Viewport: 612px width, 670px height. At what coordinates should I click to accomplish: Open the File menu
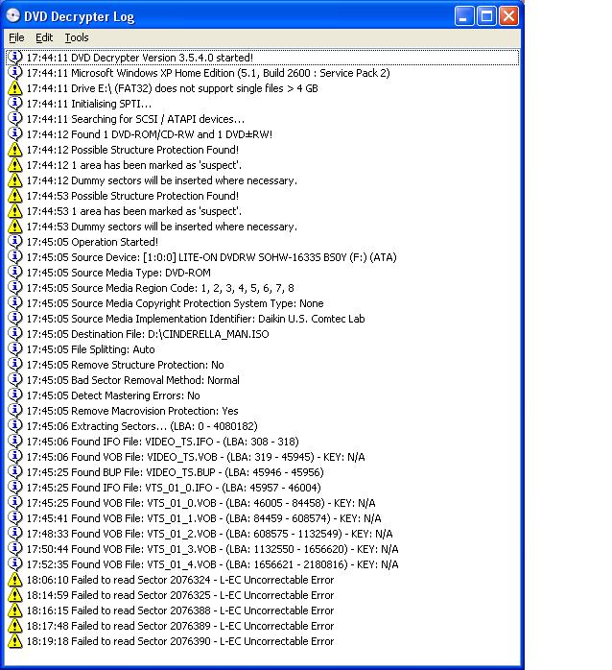click(16, 38)
